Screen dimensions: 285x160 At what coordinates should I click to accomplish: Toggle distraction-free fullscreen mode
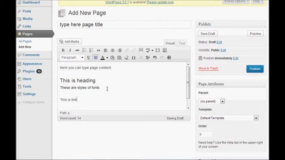point(158,50)
